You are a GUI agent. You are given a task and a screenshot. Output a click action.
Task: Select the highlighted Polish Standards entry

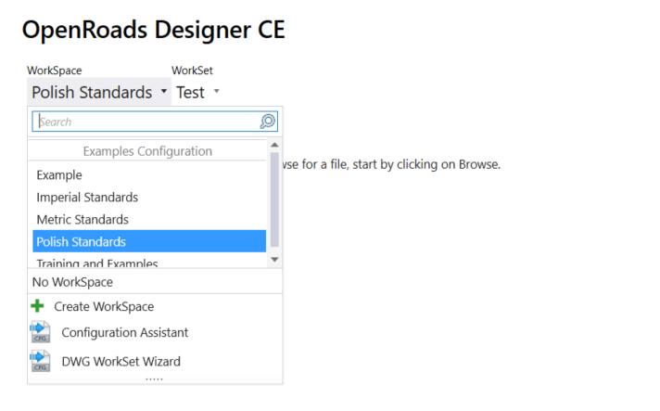[149, 241]
